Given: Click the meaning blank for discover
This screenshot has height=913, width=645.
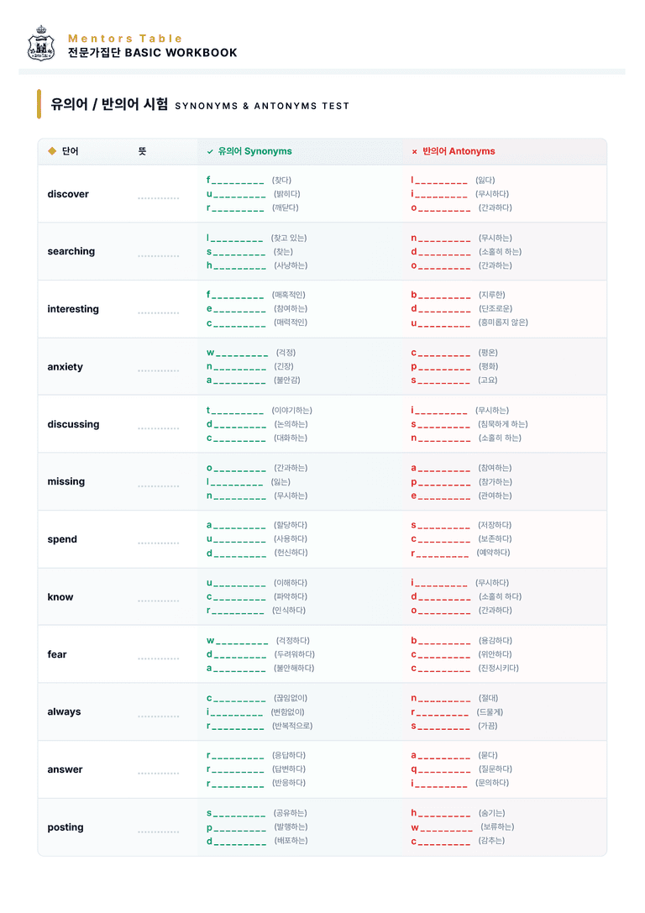Looking at the screenshot, I should pos(159,198).
